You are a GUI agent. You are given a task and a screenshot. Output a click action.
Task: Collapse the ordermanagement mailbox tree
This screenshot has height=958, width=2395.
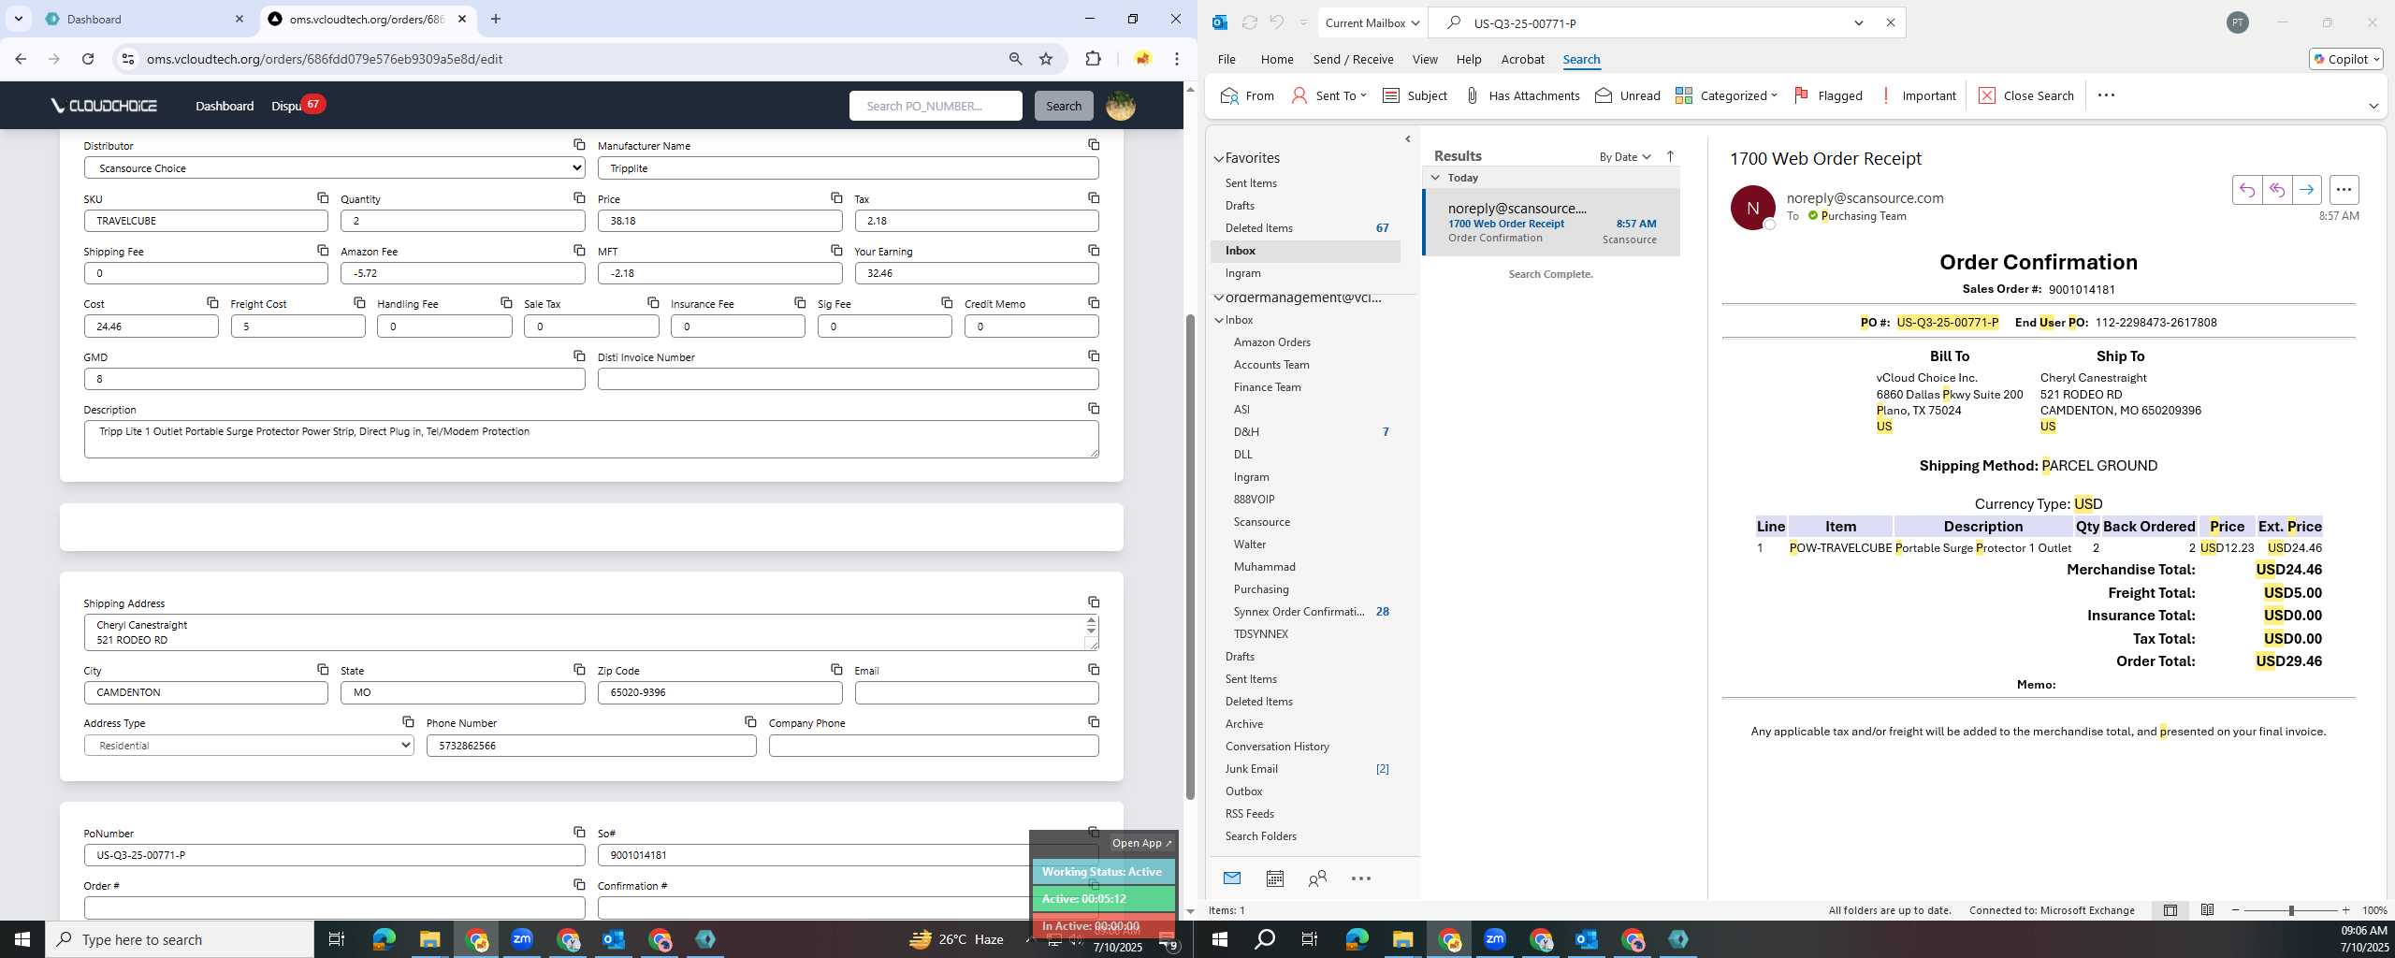(1219, 298)
